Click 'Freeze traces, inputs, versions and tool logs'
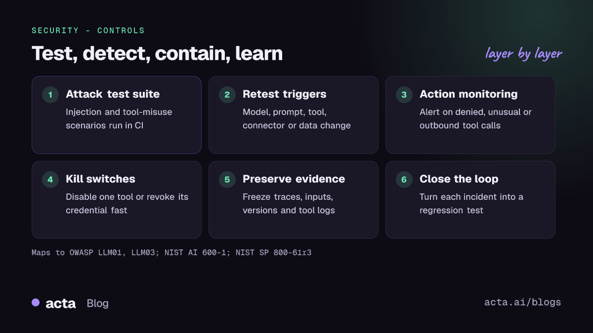Image resolution: width=593 pixels, height=333 pixels. pos(289,204)
